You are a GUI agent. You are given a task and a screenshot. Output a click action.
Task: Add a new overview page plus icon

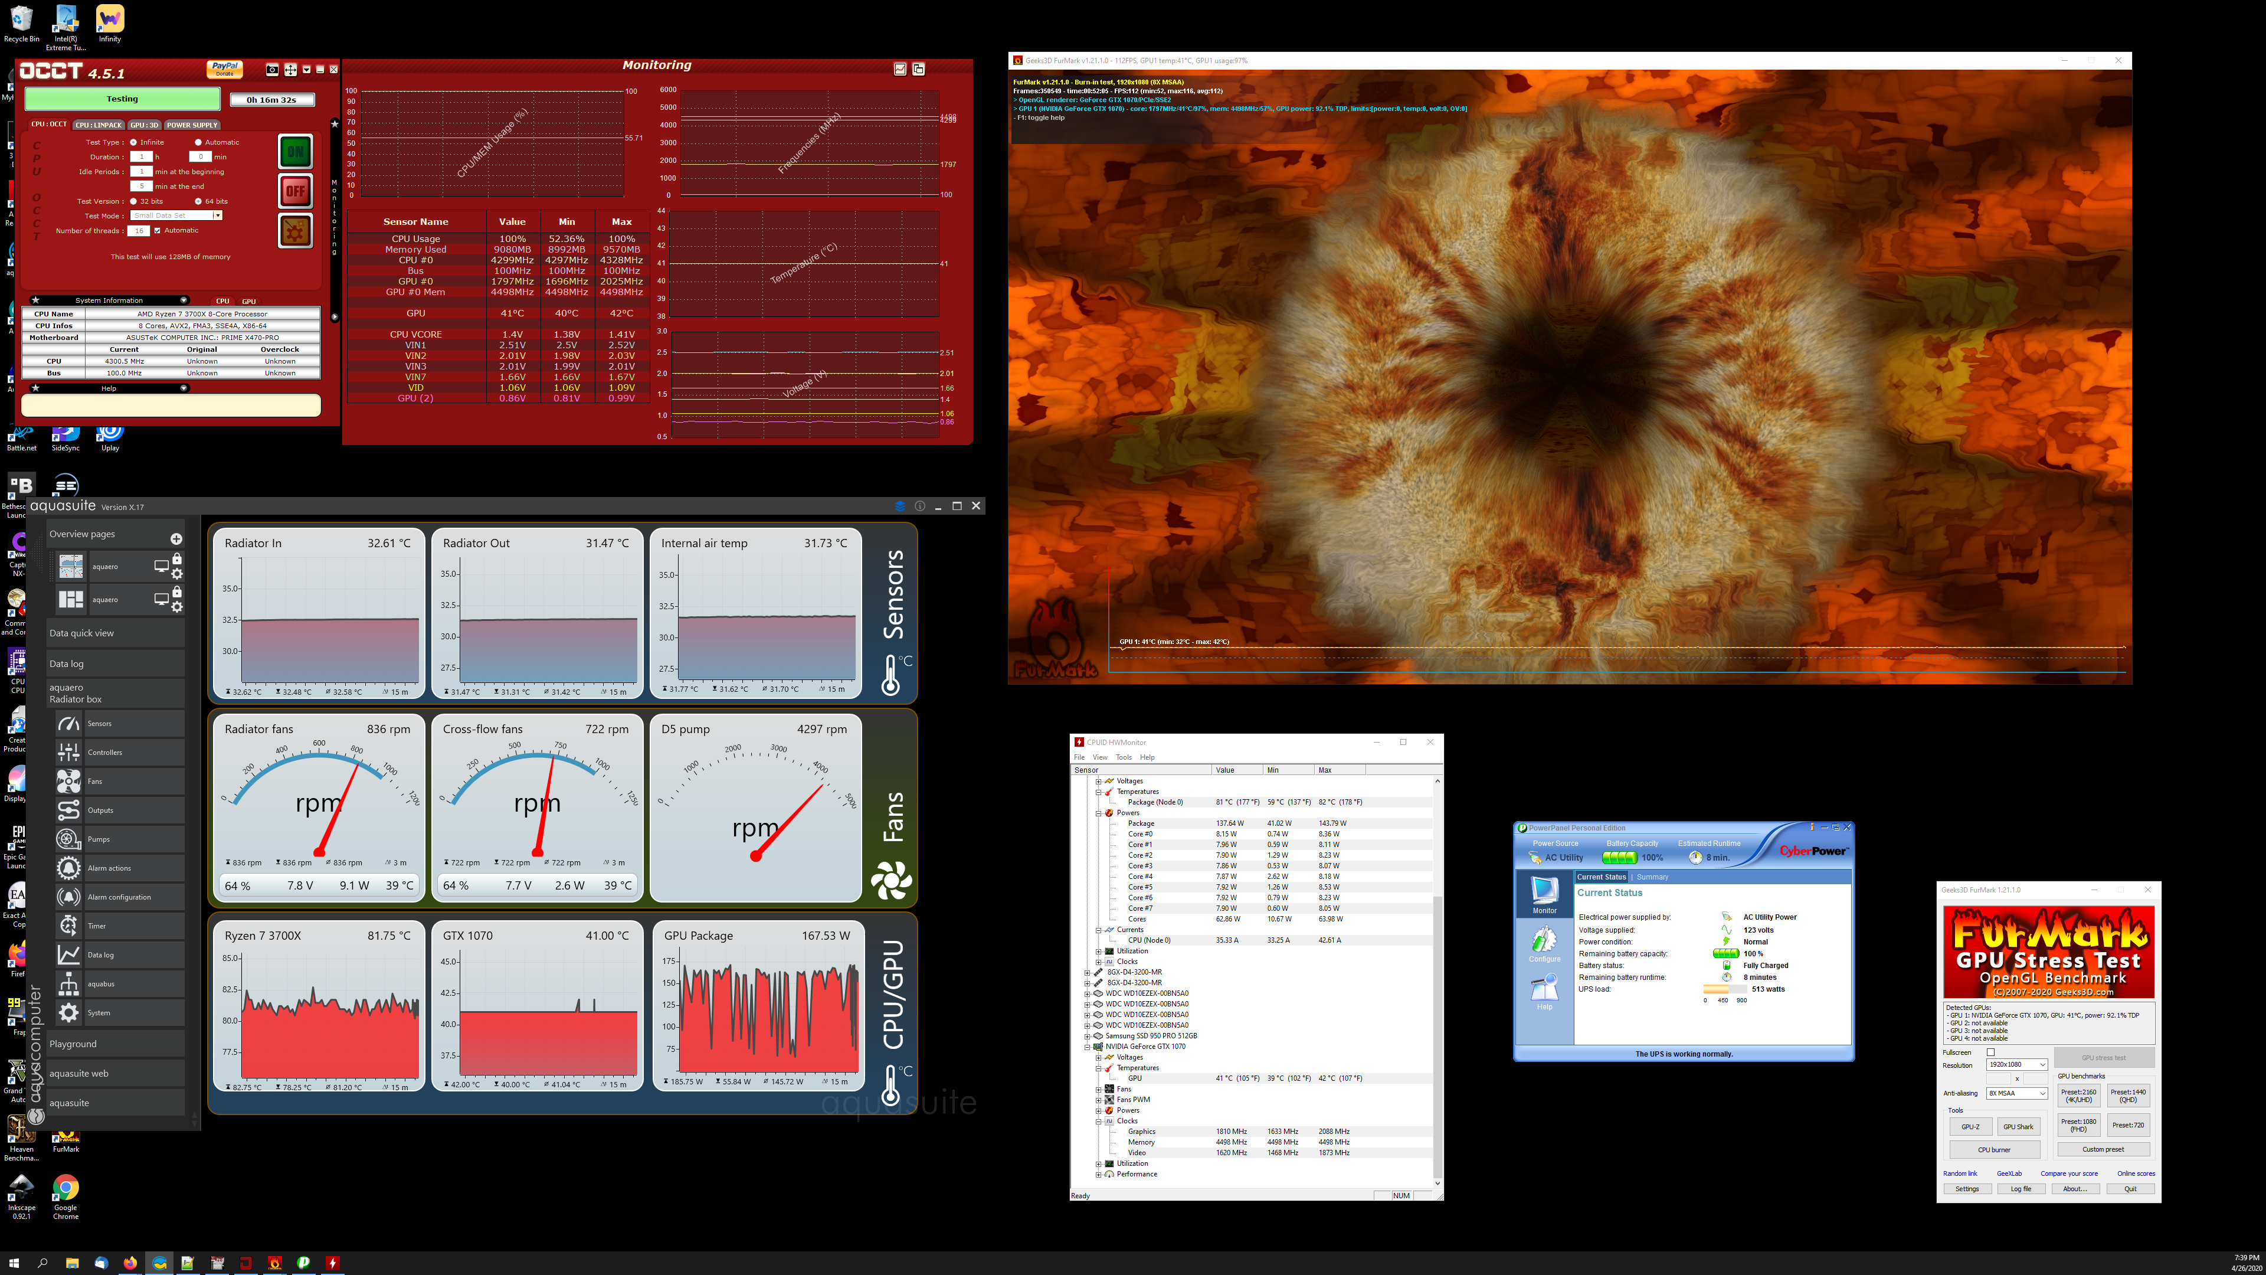pos(176,538)
